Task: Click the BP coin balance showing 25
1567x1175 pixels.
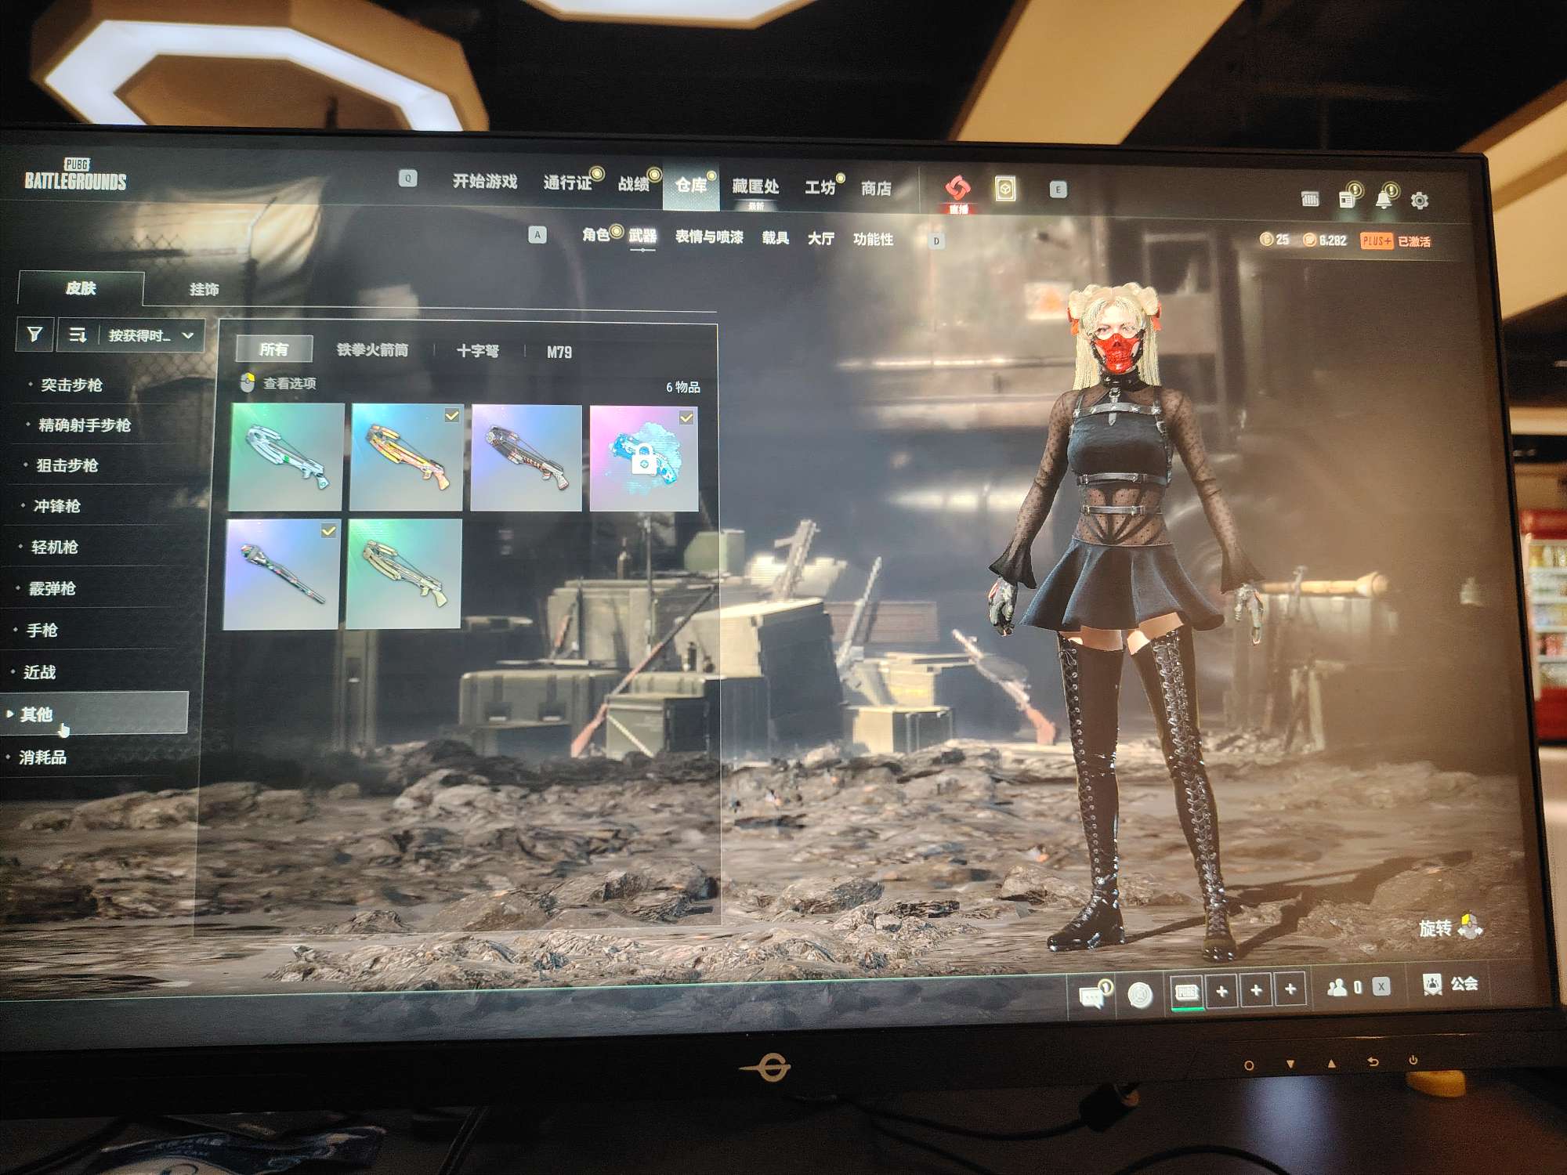Action: coord(1275,239)
